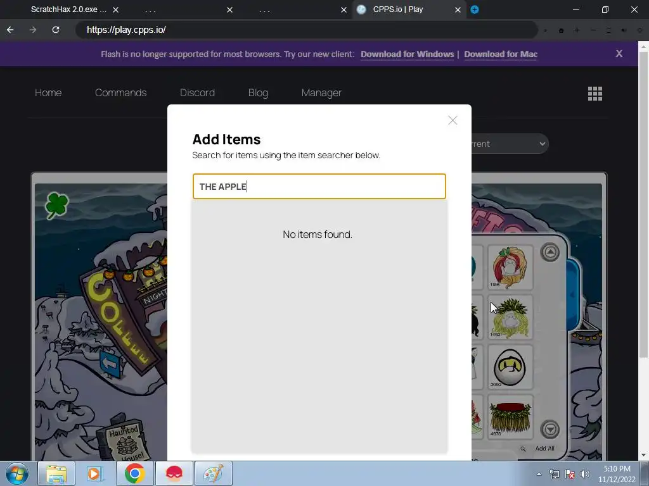Open the Manager nav link

pos(321,92)
